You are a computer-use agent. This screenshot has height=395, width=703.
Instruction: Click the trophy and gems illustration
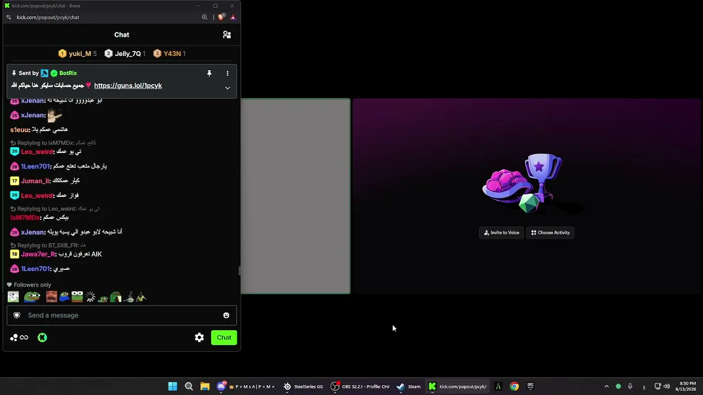coord(522,183)
